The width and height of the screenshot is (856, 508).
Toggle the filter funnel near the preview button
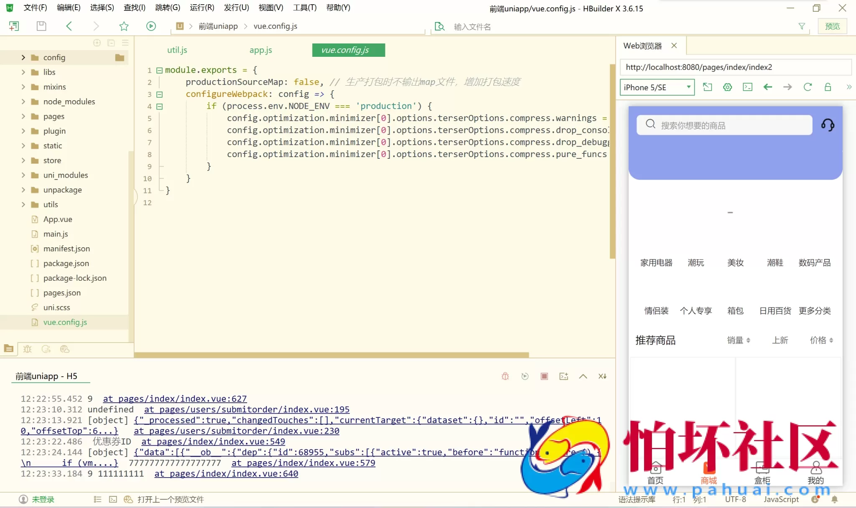(x=802, y=26)
